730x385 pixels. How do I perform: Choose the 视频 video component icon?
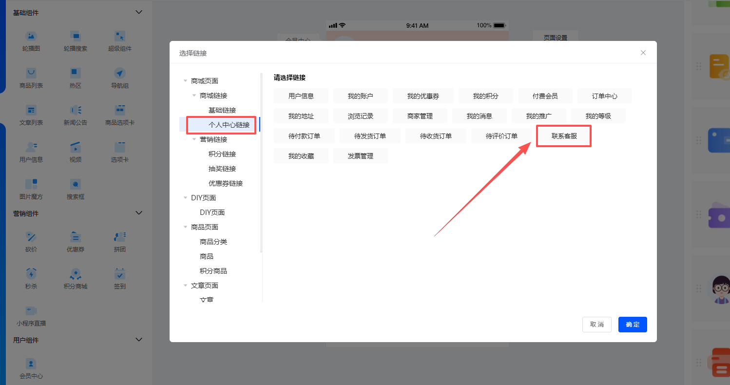click(75, 147)
